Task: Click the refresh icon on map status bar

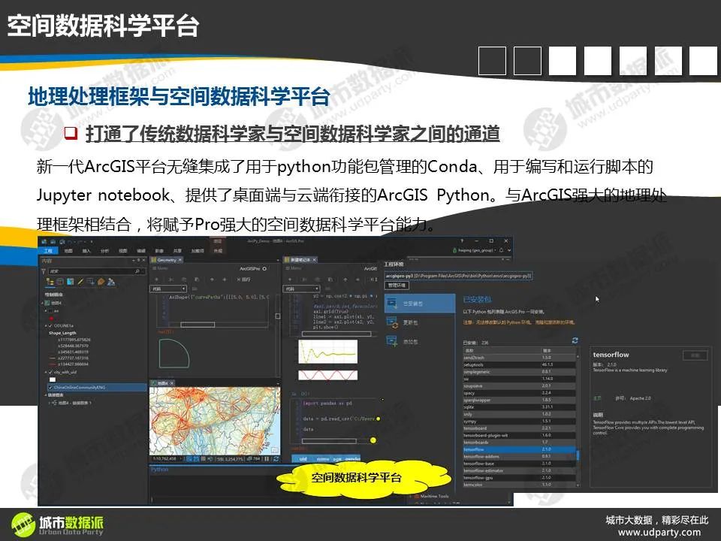Action: (276, 458)
